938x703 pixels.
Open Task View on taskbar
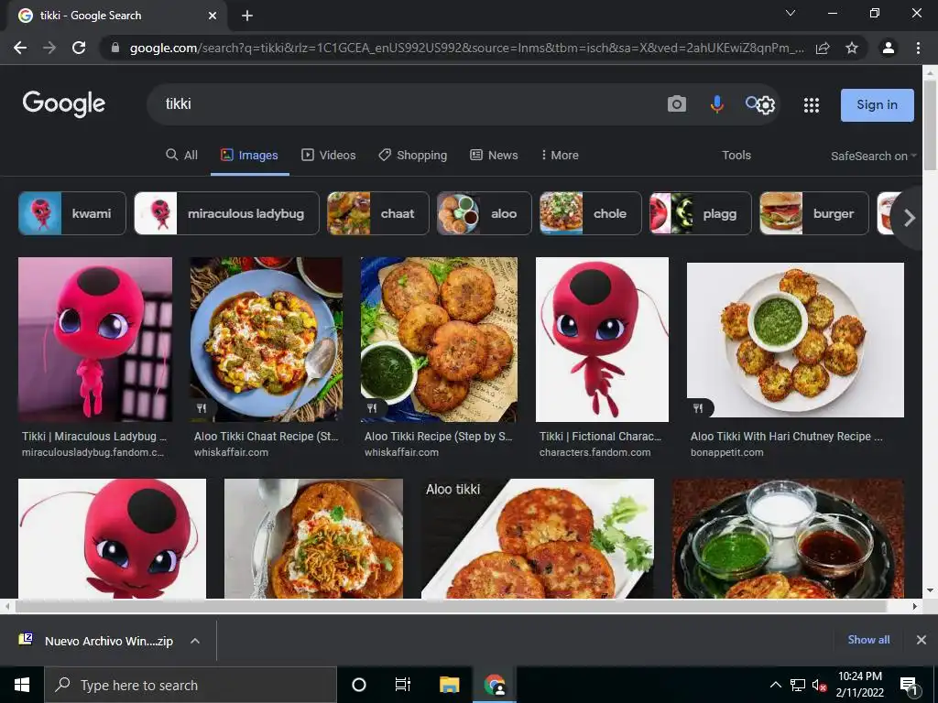pos(403,685)
